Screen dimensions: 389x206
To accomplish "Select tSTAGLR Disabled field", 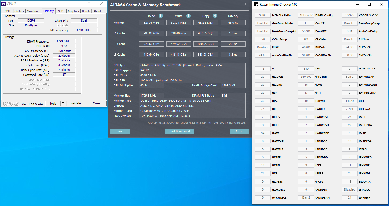I will point(350,189).
